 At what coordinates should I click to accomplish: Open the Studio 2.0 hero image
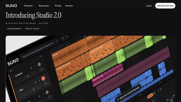tap(90, 69)
